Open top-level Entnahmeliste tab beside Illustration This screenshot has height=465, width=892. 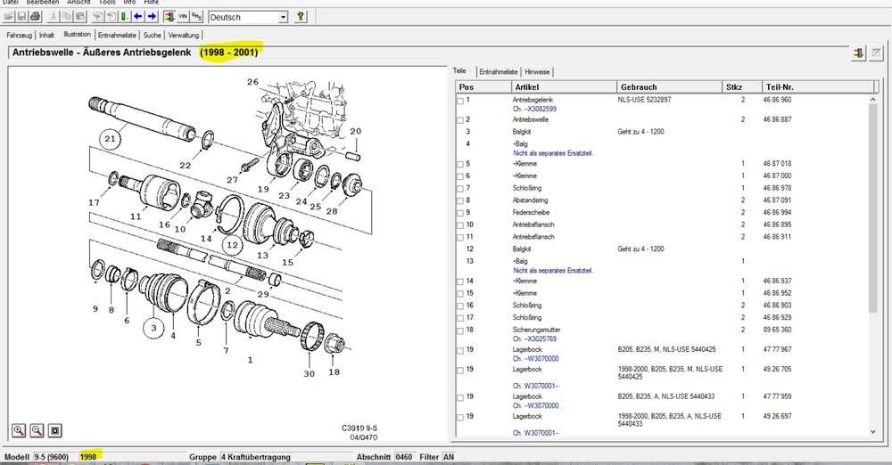coord(117,36)
